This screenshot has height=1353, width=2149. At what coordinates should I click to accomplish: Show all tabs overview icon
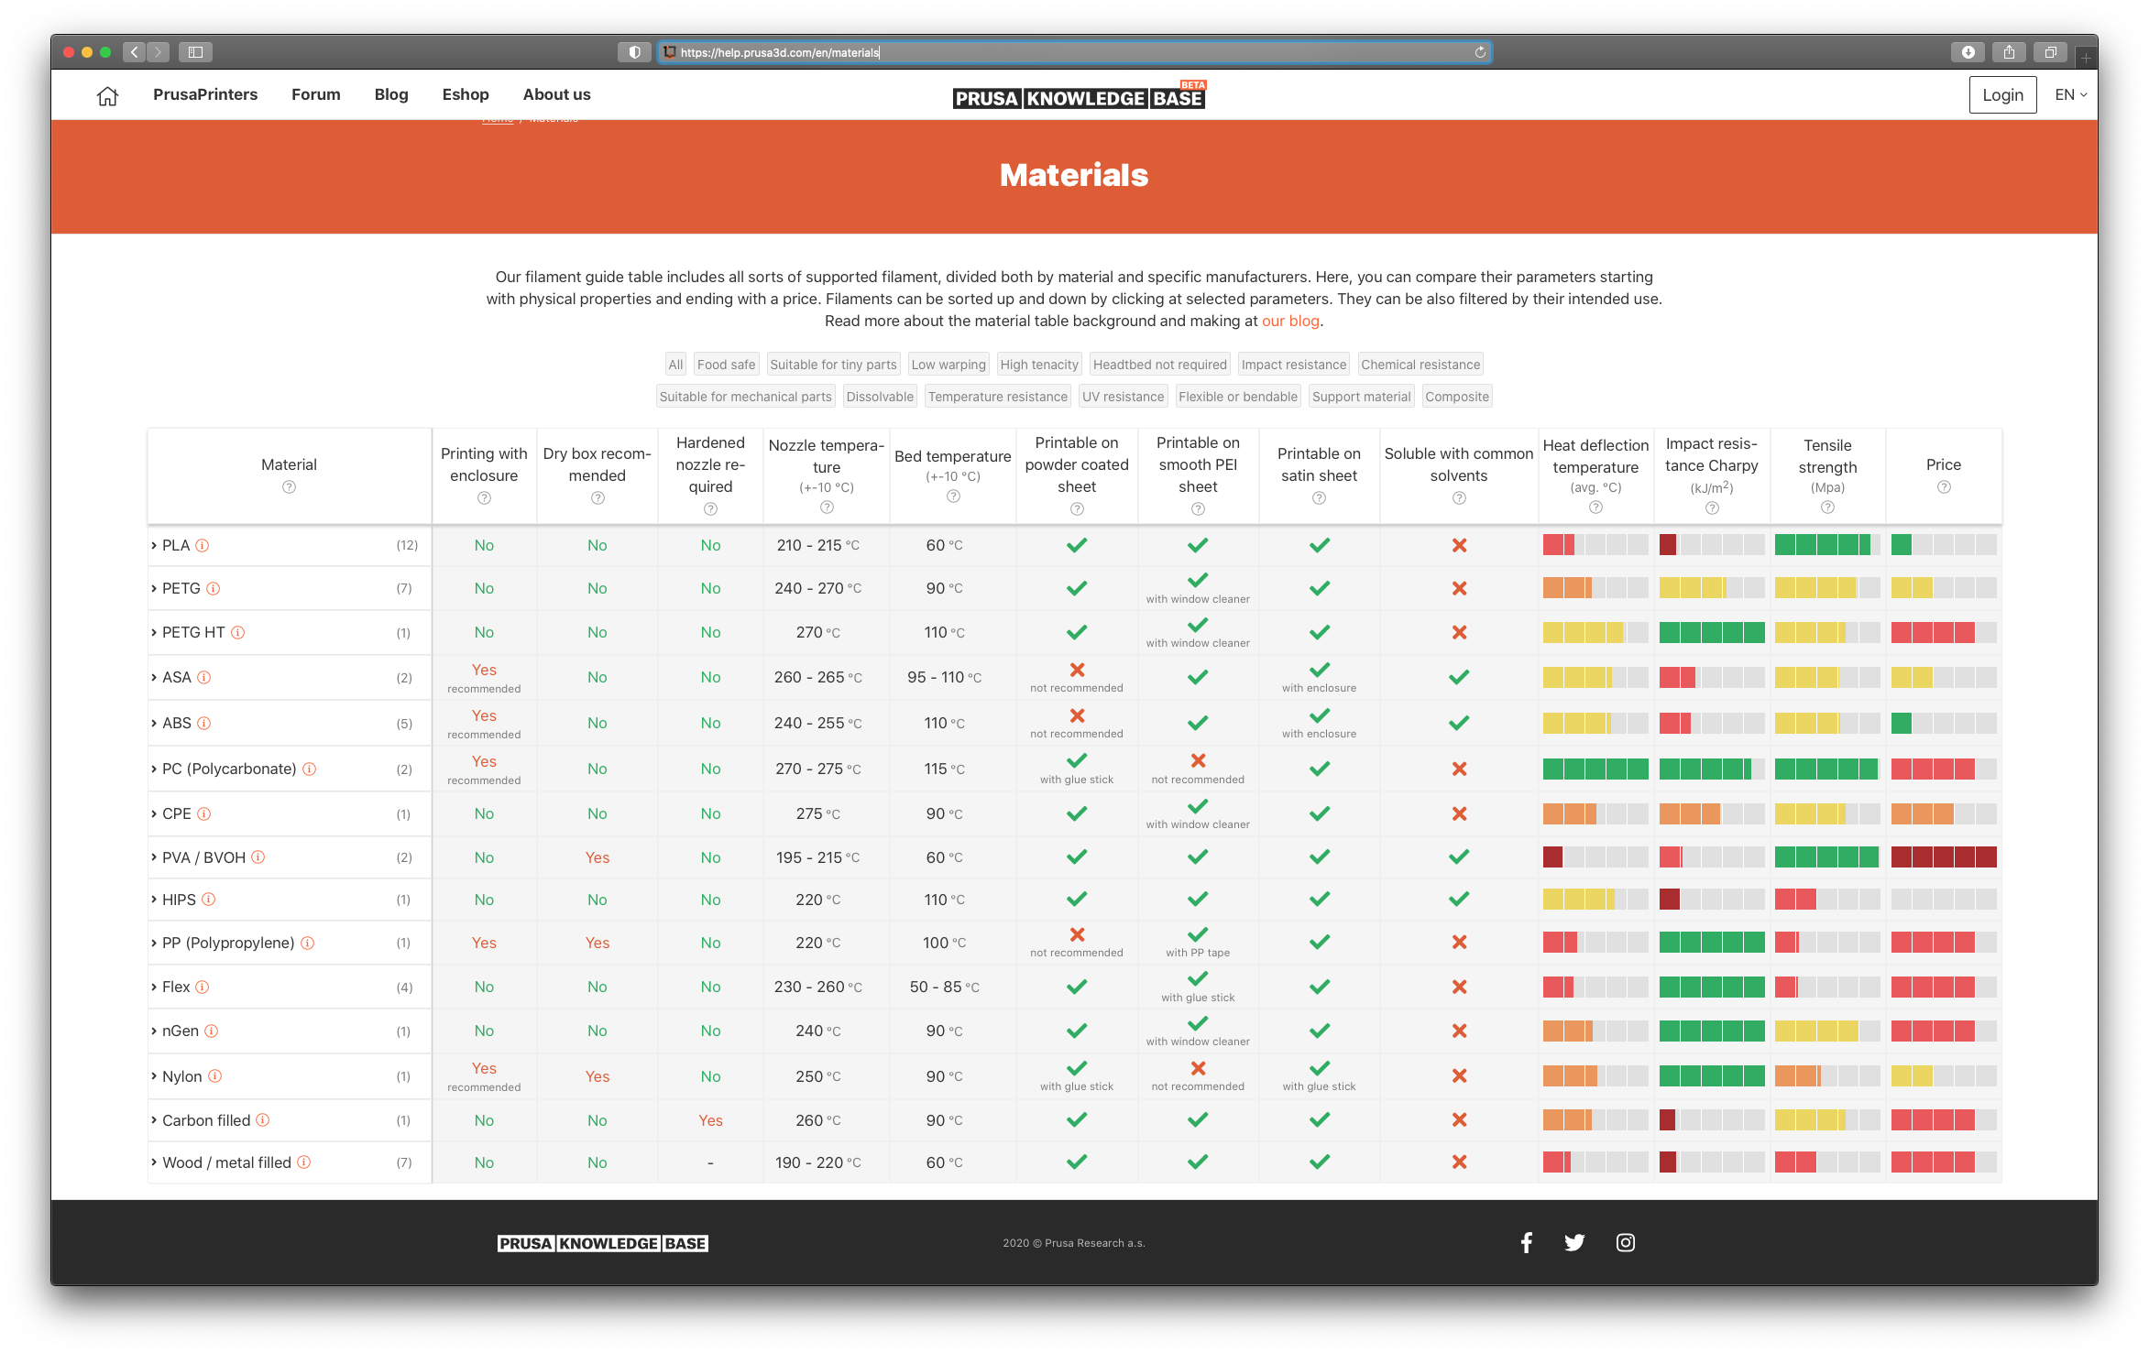2051,52
